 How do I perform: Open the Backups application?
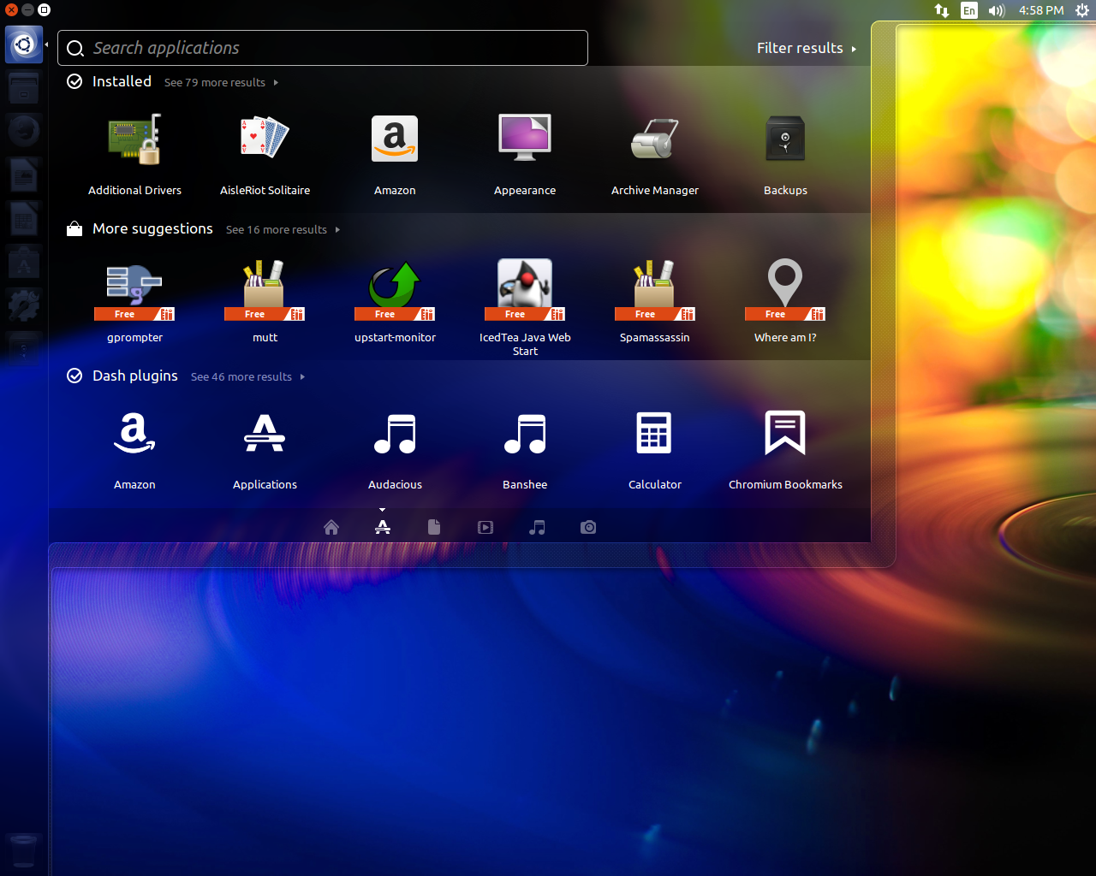[785, 154]
